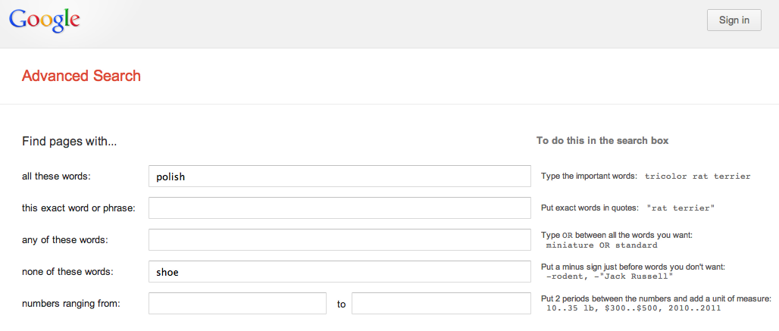This screenshot has width=779, height=331.
Task: Click 'To do this in the search box' heading
Action: coord(602,141)
